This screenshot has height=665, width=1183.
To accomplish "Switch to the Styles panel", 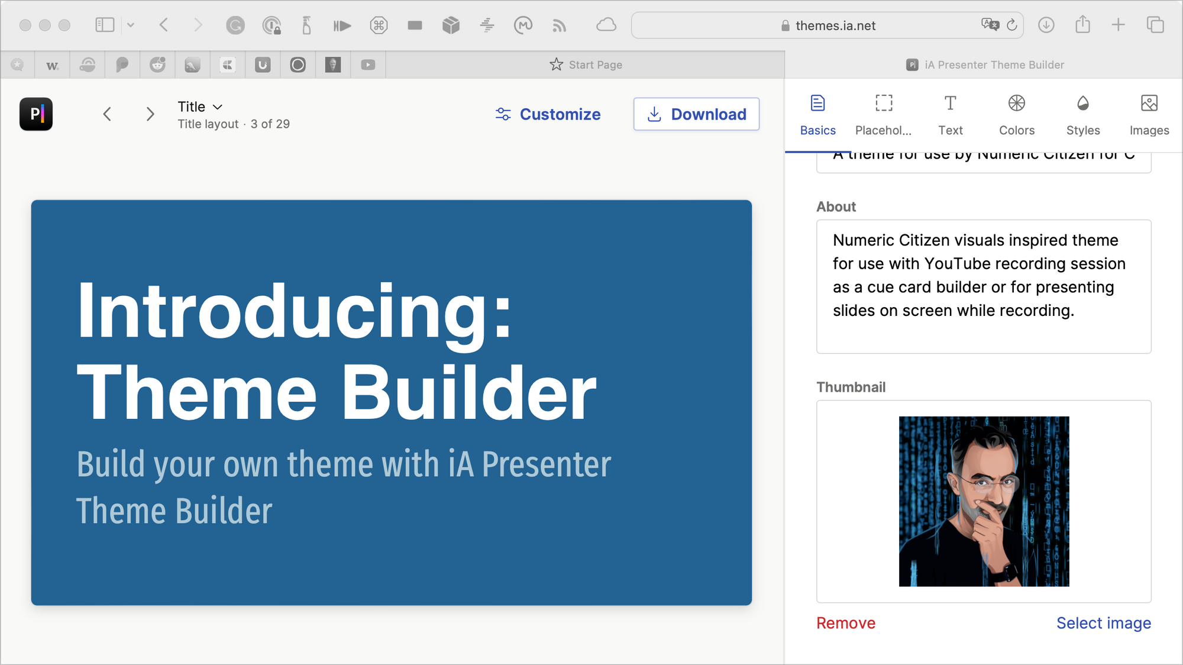I will pyautogui.click(x=1082, y=114).
